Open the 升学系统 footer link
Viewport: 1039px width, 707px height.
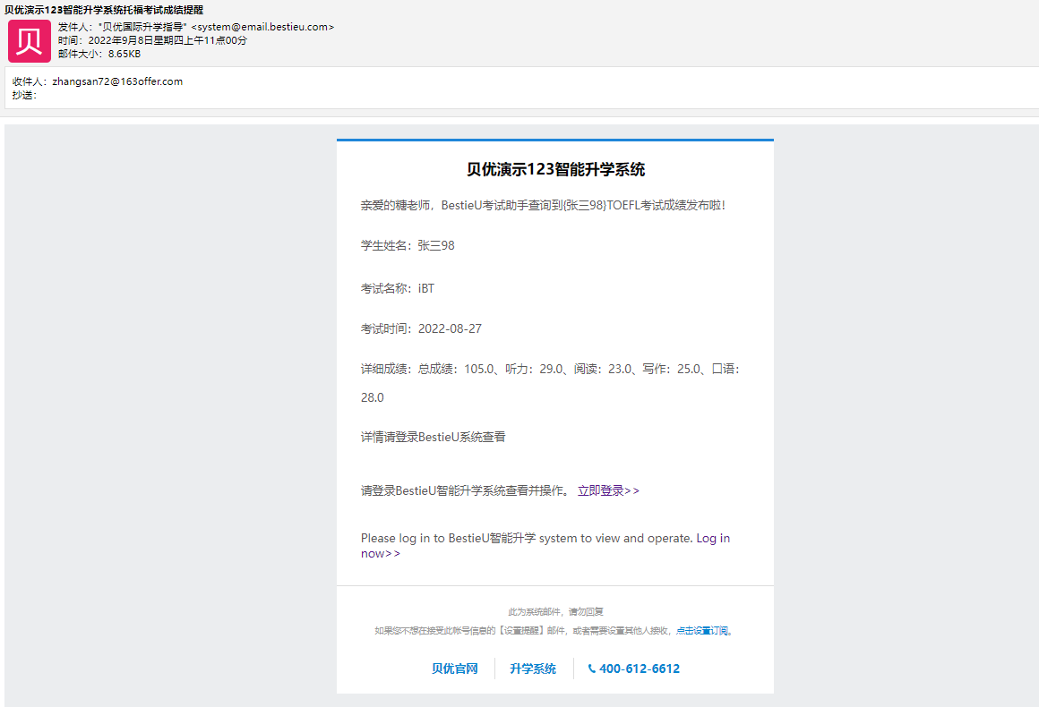pos(533,669)
